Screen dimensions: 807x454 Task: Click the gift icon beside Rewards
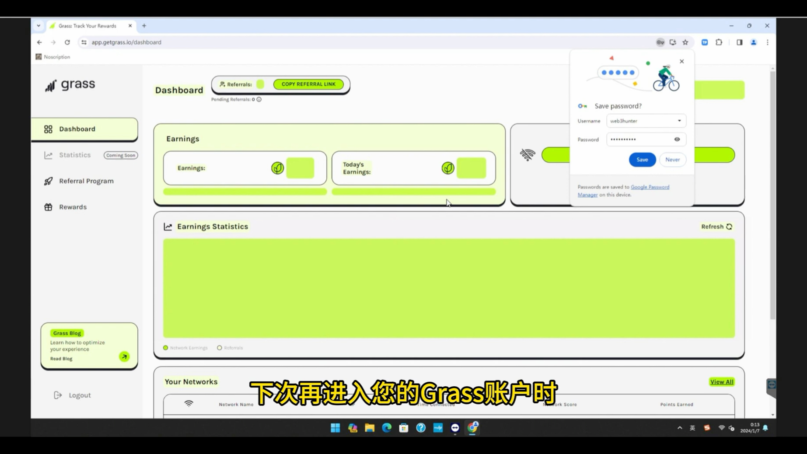pos(48,207)
